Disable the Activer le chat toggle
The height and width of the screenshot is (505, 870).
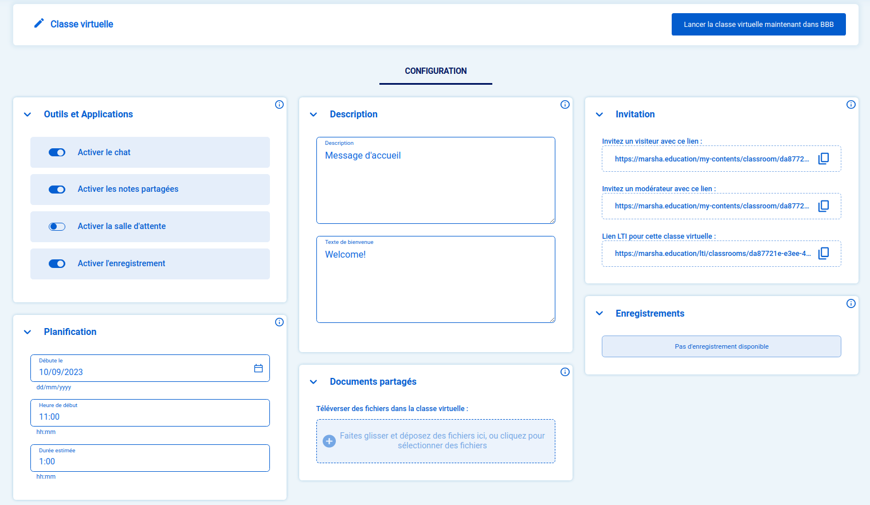tap(57, 152)
